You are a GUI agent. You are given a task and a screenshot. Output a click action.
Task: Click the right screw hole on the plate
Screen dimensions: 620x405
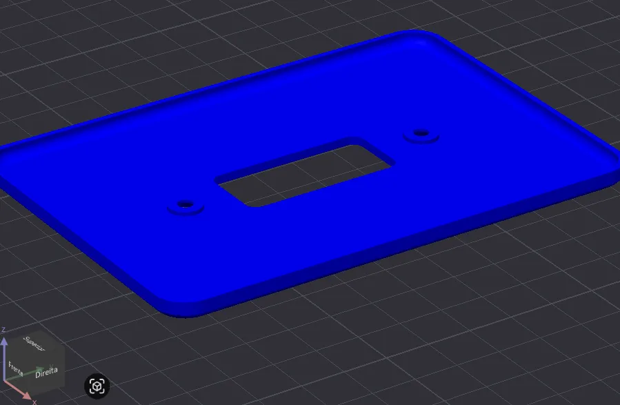coord(421,133)
